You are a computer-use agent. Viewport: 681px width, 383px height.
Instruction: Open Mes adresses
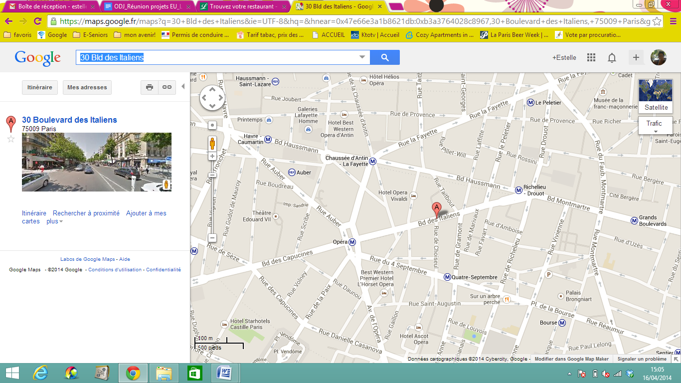(x=87, y=87)
